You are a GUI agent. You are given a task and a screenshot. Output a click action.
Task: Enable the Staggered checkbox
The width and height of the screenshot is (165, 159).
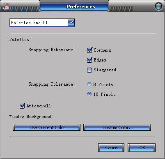pos(89,70)
